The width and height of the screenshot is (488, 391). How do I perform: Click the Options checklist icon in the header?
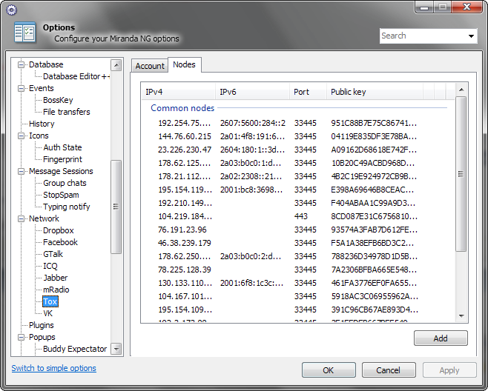tap(24, 33)
